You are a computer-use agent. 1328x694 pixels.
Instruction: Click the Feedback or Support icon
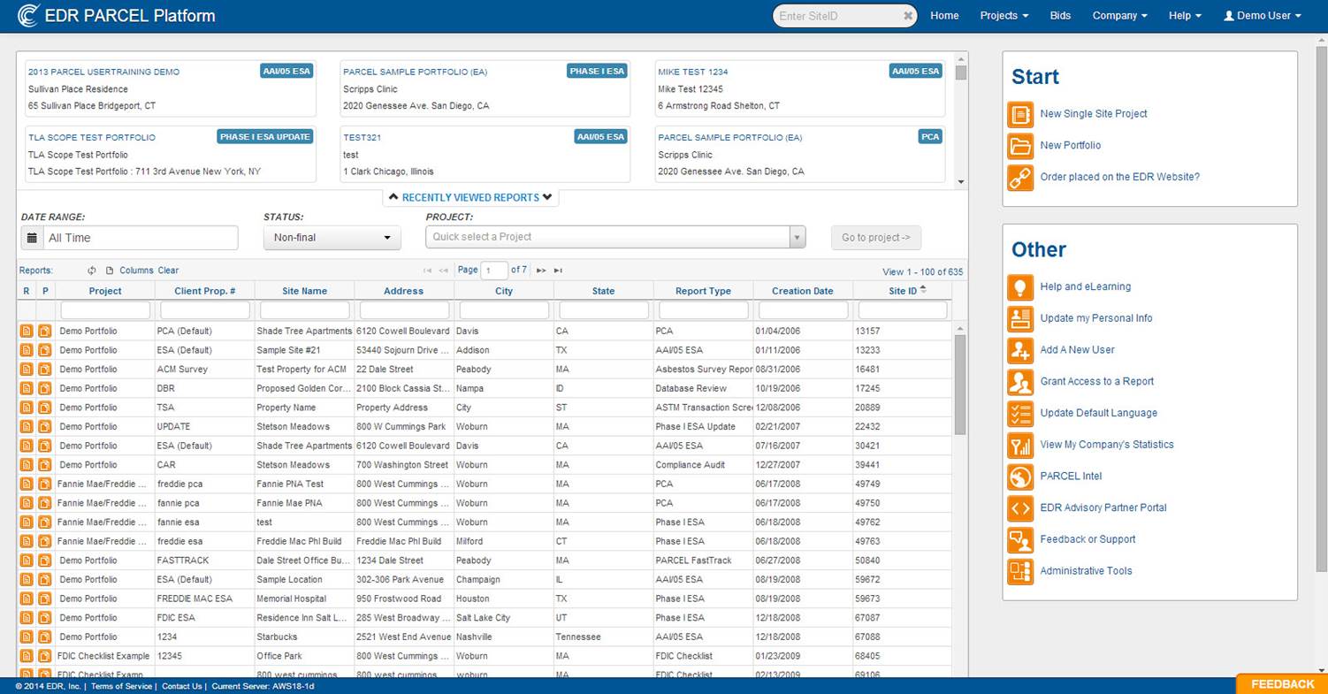[x=1020, y=540]
